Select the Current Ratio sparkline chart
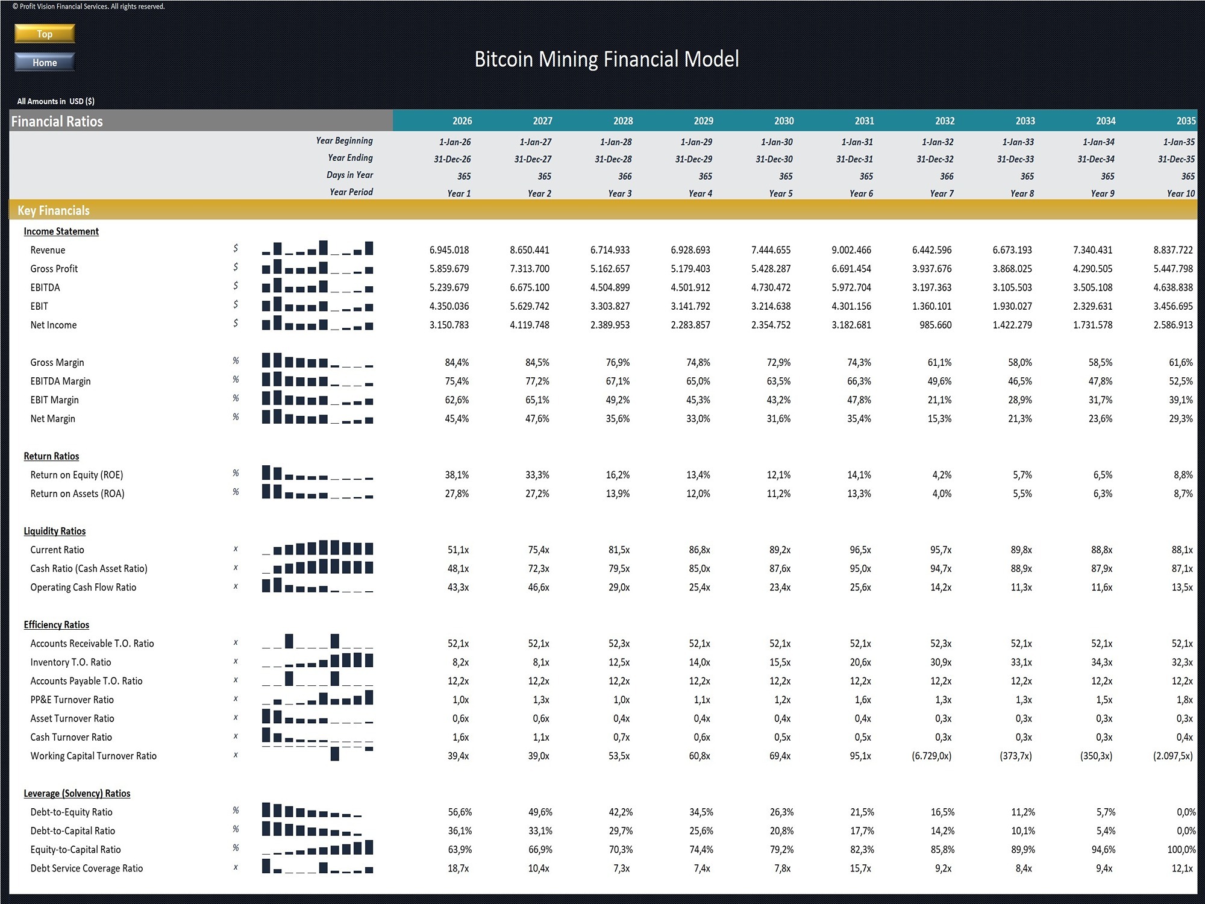This screenshot has width=1205, height=904. coord(318,550)
